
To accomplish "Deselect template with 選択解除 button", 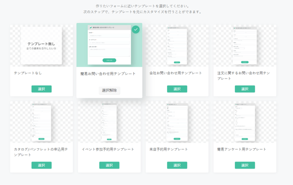I will click(109, 90).
